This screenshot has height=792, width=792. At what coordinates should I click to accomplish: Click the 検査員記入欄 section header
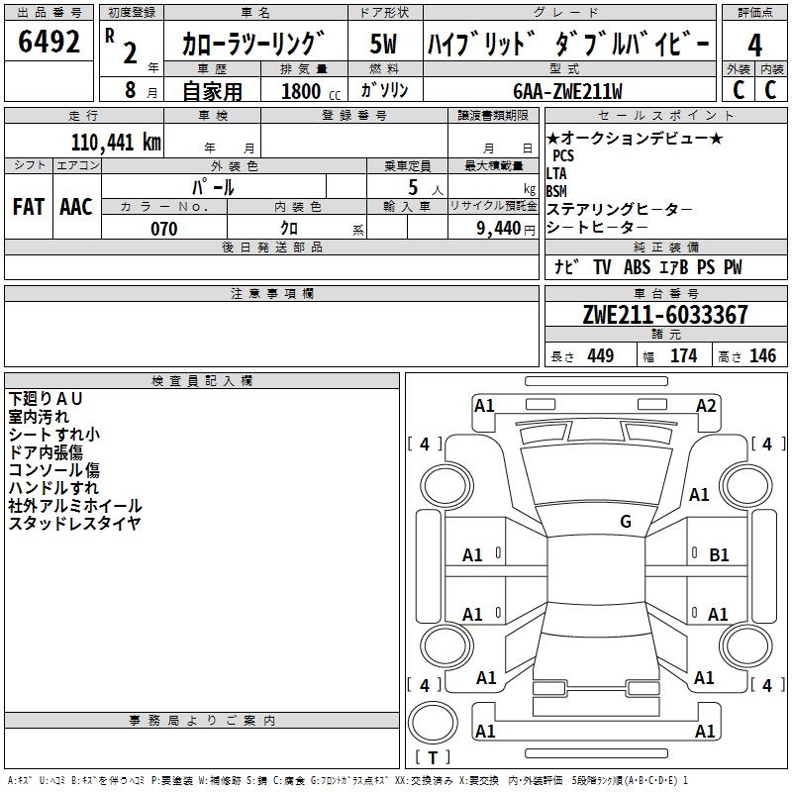tap(202, 381)
